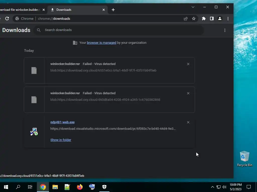This screenshot has width=257, height=192.
Task: Switch to the Downloads tab
Action: pyautogui.click(x=78, y=10)
